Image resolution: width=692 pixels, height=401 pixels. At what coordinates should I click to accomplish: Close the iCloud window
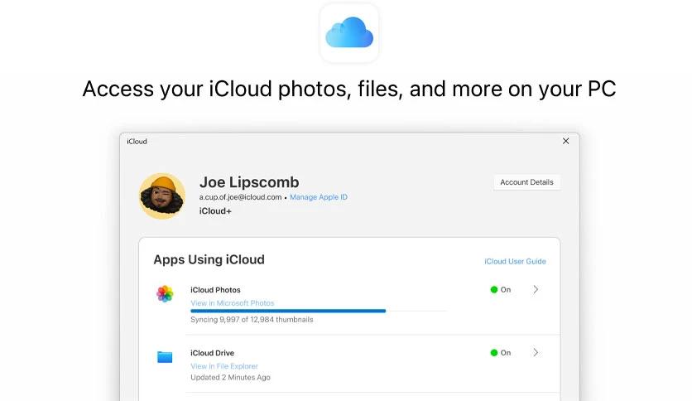[x=566, y=141]
